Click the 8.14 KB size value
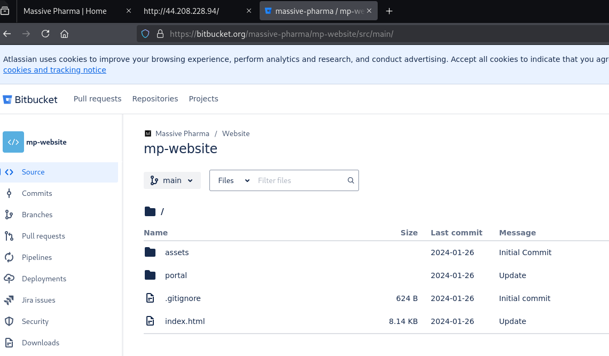 tap(403, 321)
